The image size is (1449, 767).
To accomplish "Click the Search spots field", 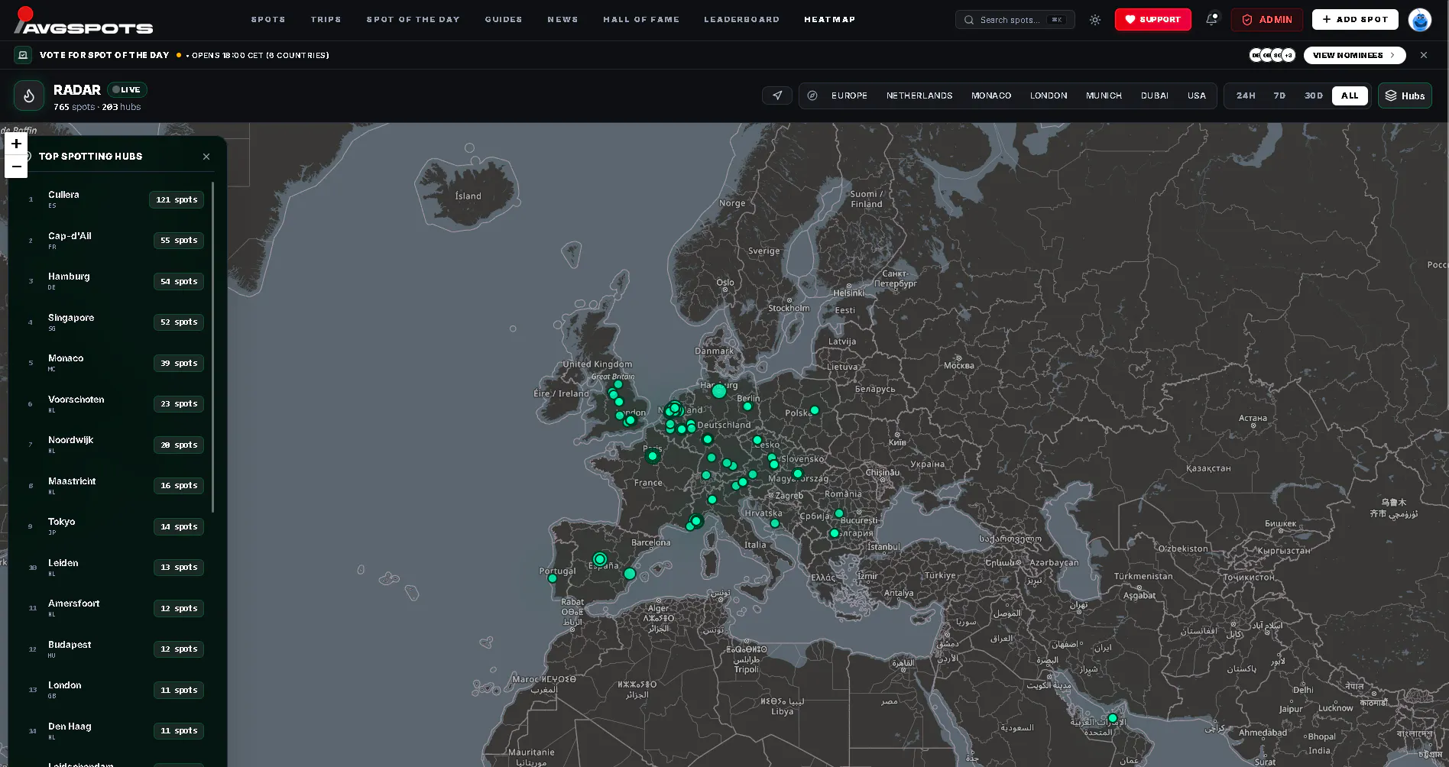I will pyautogui.click(x=1015, y=20).
